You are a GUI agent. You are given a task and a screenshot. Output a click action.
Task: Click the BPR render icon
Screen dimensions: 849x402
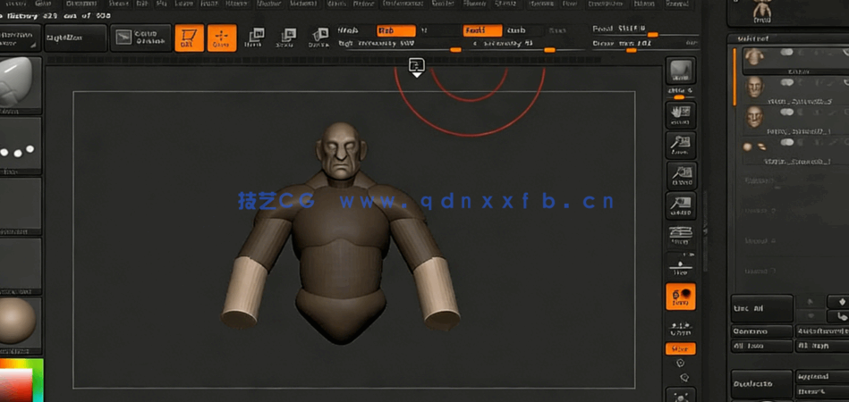pyautogui.click(x=681, y=71)
